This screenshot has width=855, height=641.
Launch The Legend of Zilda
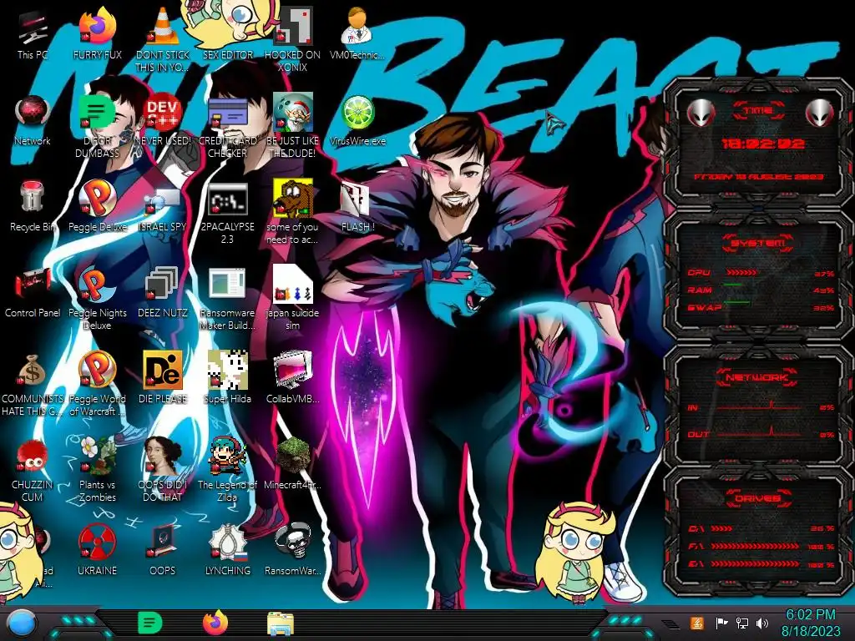(227, 469)
